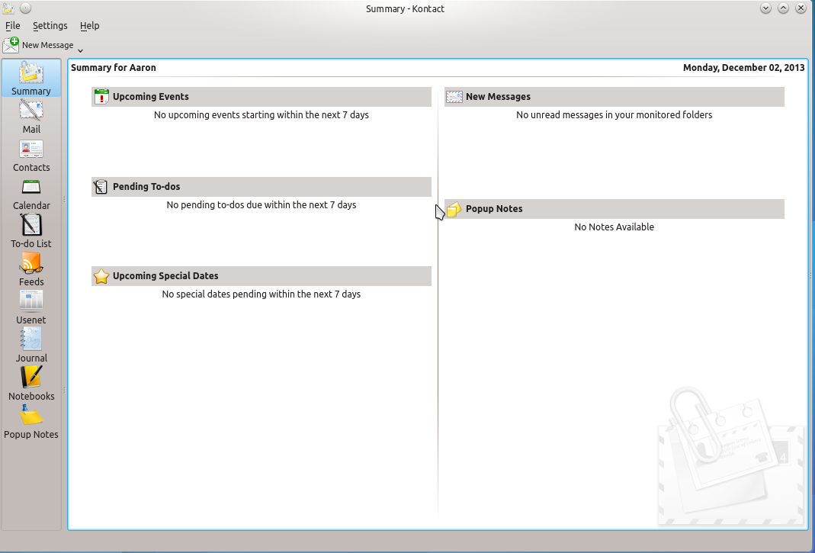Open the Pending To-dos heading link
Screen dimensions: 815x553
[x=146, y=187]
